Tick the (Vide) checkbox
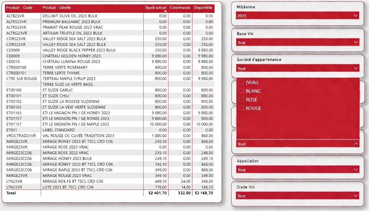Viewport: 369px width, 211px height. coord(241,82)
